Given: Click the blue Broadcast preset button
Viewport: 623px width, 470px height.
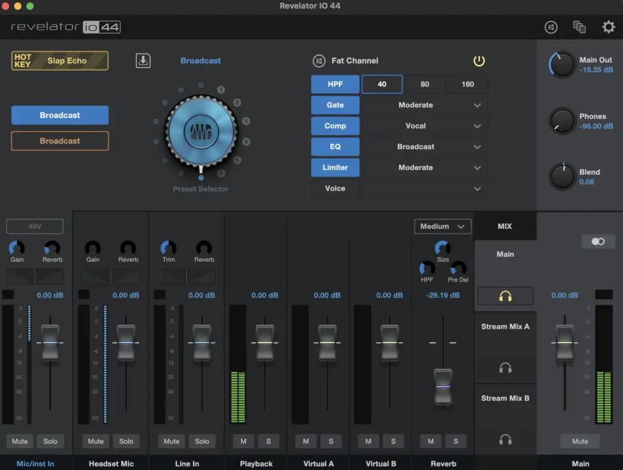Looking at the screenshot, I should [60, 115].
